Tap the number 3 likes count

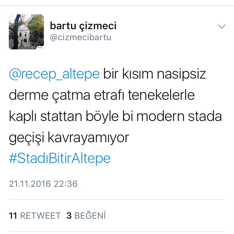[69, 216]
